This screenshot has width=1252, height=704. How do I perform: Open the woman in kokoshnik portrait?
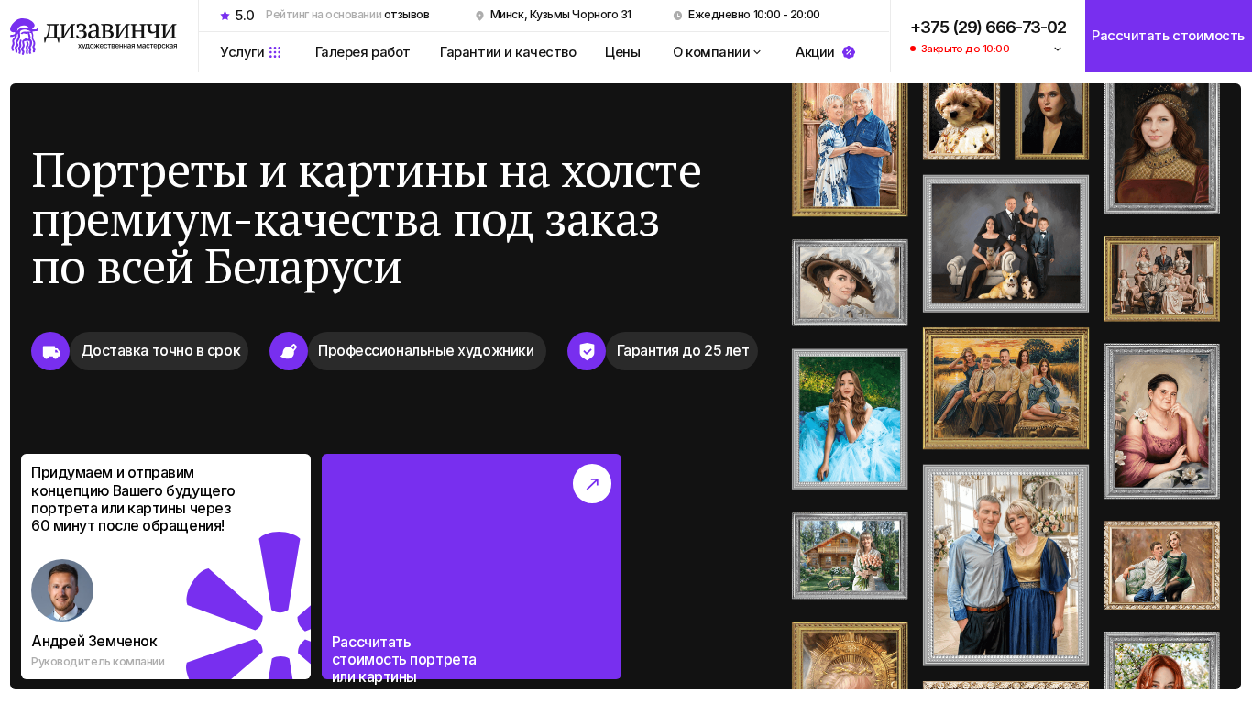click(x=1161, y=148)
